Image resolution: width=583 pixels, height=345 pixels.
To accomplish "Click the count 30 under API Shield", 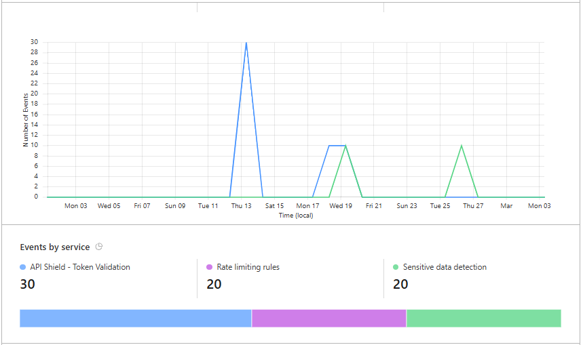I will pyautogui.click(x=28, y=284).
